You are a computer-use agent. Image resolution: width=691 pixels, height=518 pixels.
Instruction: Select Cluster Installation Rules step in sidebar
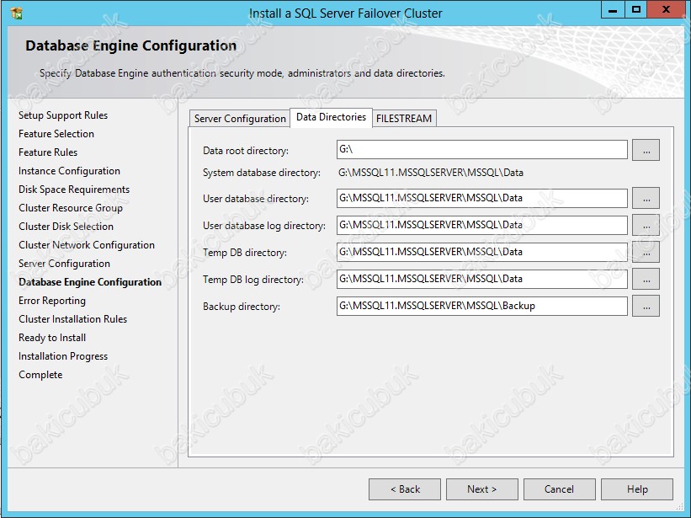(x=72, y=319)
